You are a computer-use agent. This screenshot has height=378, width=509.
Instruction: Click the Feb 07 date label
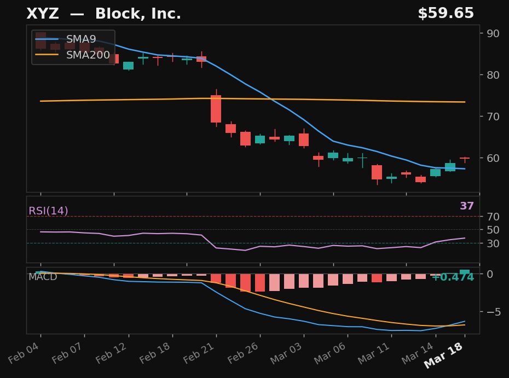pos(67,353)
